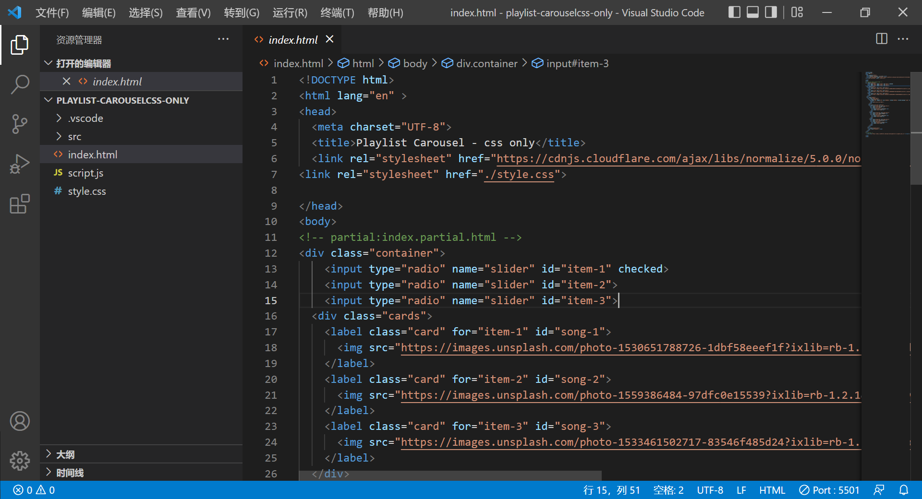Click line number 12 in the gutter
This screenshot has height=499, width=922.
(x=271, y=253)
